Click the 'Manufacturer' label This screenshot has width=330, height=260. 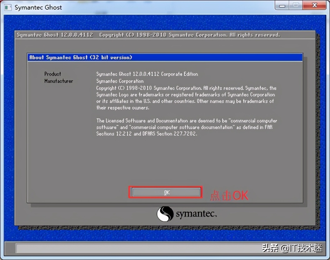click(58, 81)
